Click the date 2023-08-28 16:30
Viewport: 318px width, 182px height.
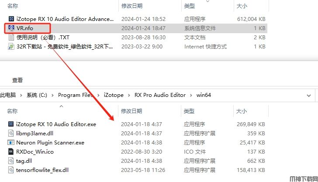click(x=143, y=38)
